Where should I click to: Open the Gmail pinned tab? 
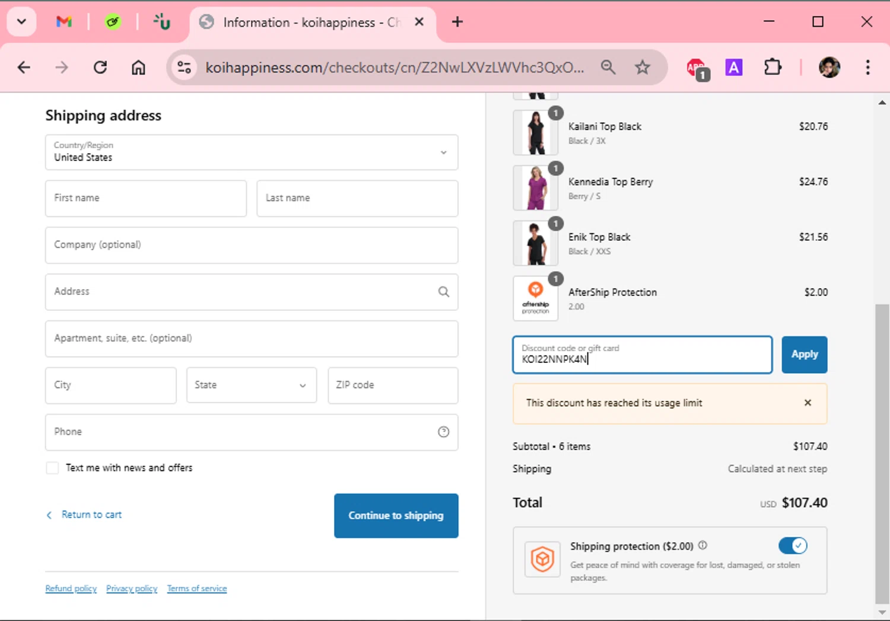[x=63, y=22]
